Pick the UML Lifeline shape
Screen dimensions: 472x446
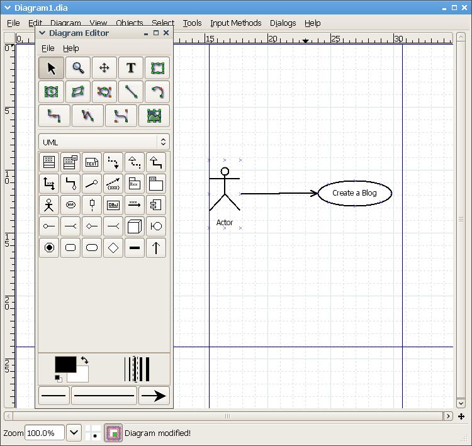tap(92, 205)
